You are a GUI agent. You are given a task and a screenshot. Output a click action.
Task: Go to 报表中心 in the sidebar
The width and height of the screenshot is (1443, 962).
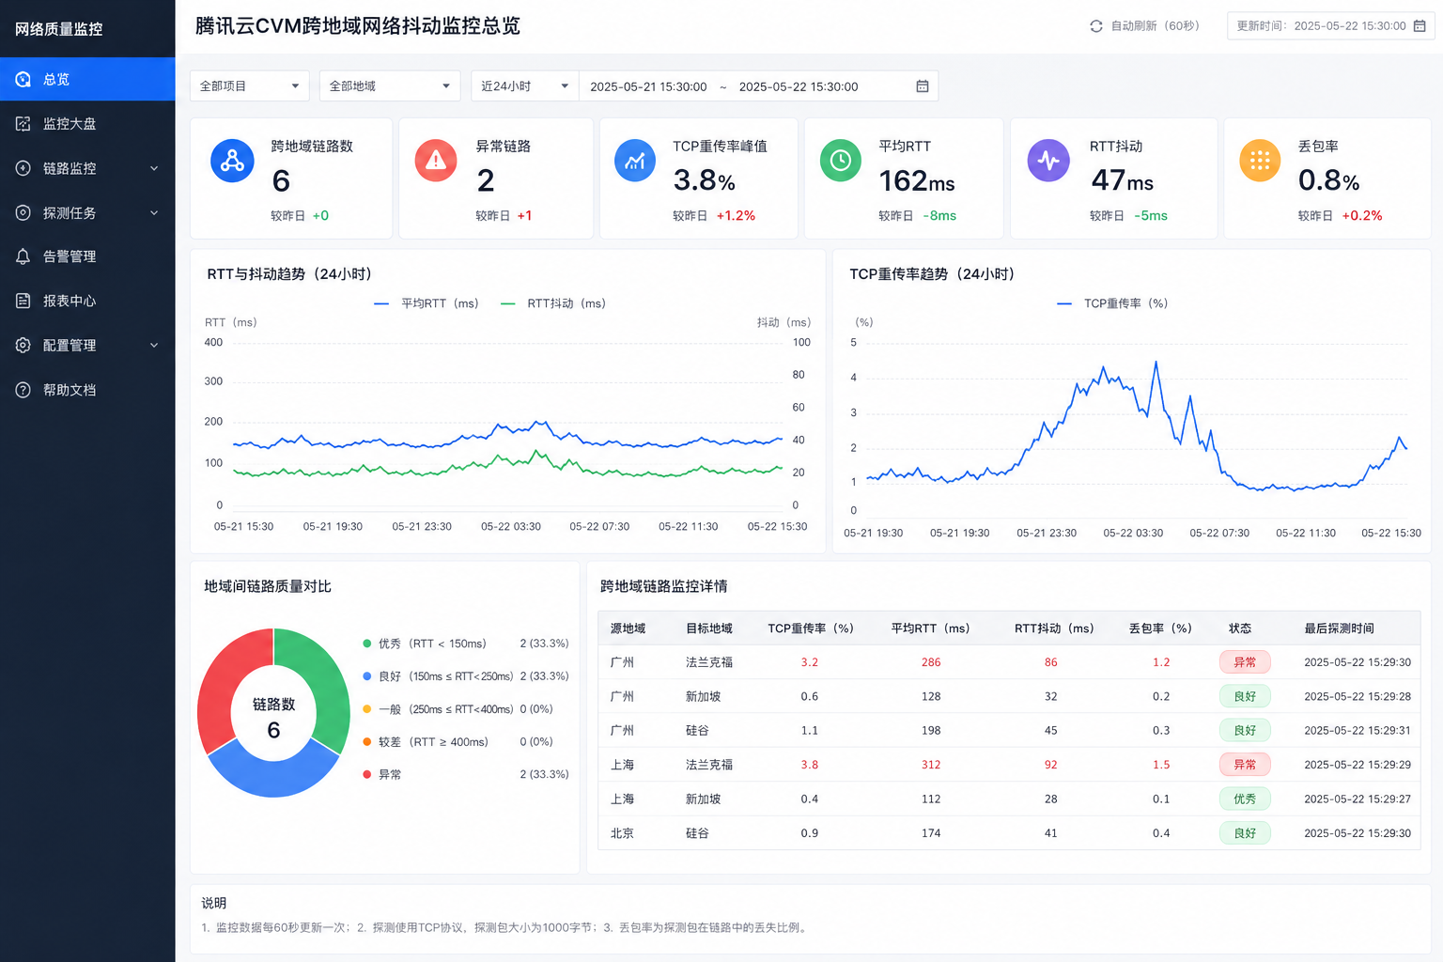[87, 301]
